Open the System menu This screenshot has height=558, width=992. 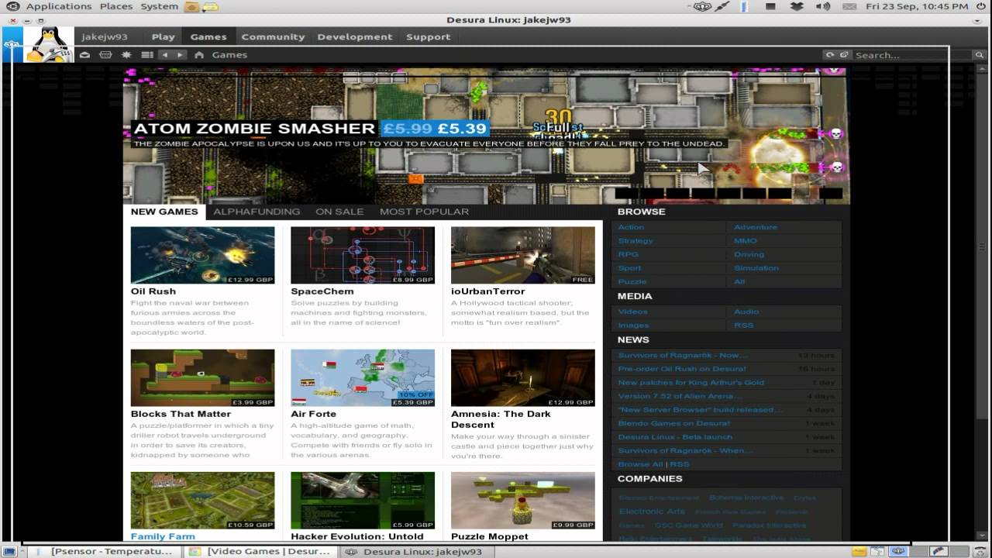[x=160, y=6]
